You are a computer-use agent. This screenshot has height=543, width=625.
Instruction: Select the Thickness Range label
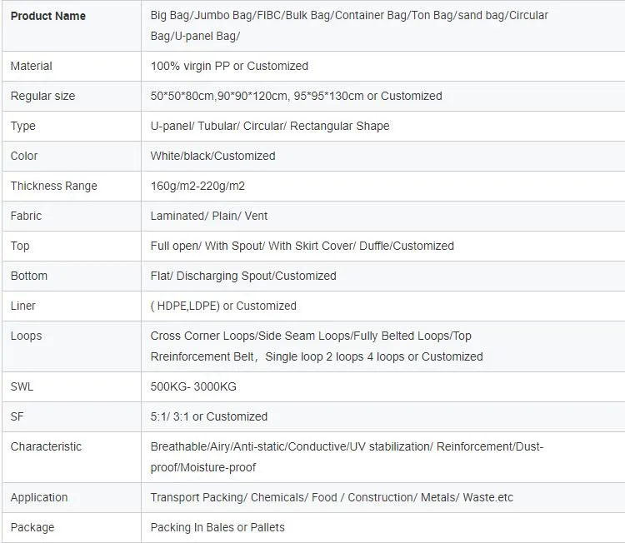[x=54, y=186]
